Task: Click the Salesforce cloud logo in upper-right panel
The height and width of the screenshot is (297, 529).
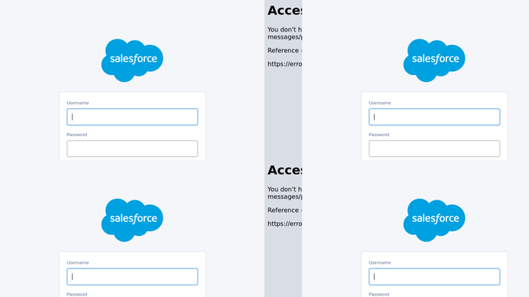Action: click(x=435, y=60)
